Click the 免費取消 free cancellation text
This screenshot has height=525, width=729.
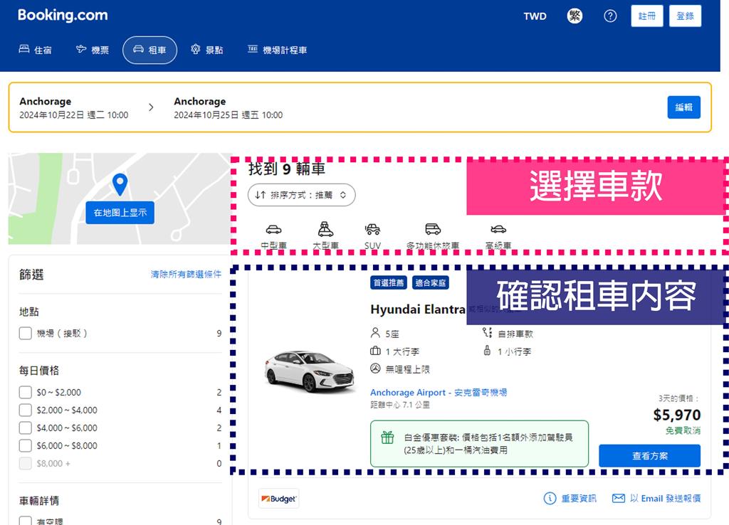683,430
